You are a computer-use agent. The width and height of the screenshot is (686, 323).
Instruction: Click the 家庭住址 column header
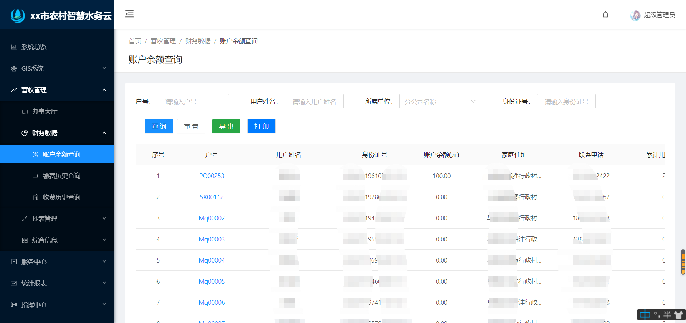tap(514, 155)
